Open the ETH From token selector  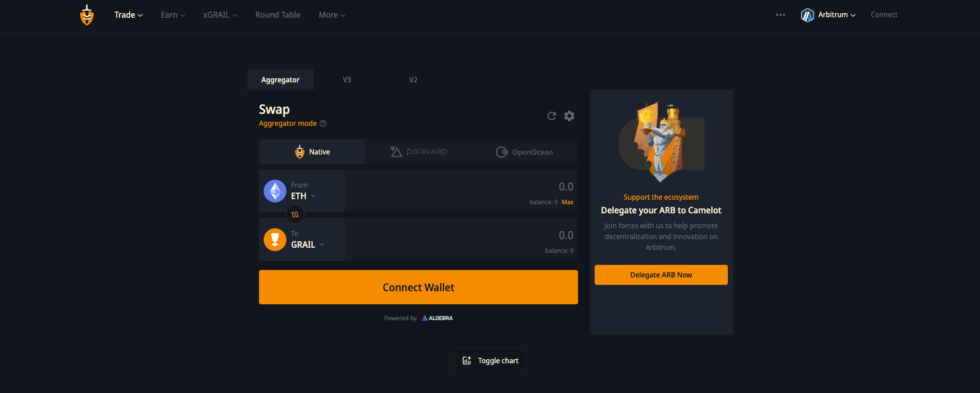302,191
